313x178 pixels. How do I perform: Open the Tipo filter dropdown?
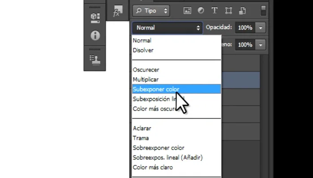[x=151, y=11]
